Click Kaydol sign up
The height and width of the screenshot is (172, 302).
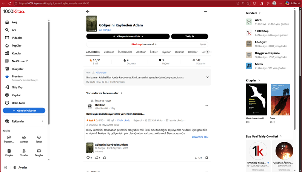pos(12,95)
